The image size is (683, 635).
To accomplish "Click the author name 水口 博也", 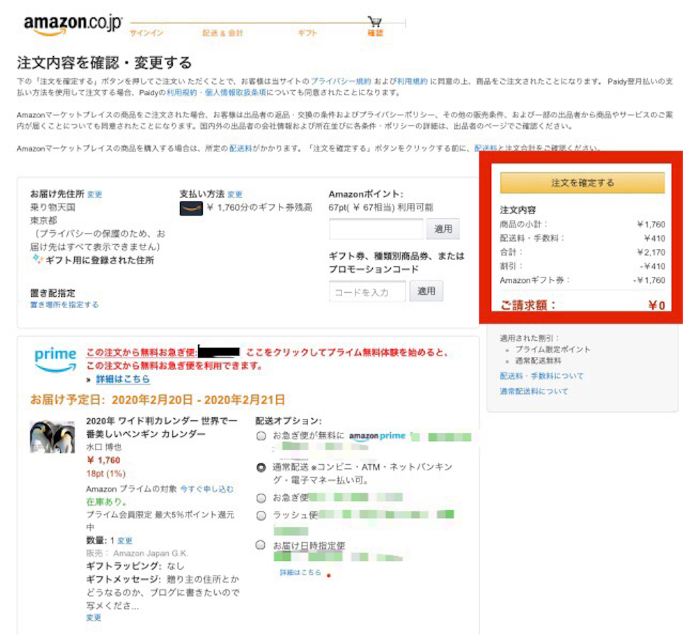I will (103, 448).
